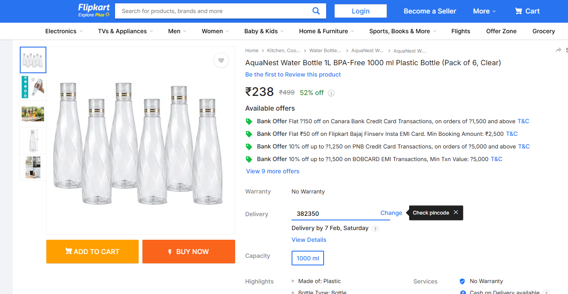Image resolution: width=568 pixels, height=294 pixels.
Task: Go to the Grocery section
Action: tap(544, 31)
